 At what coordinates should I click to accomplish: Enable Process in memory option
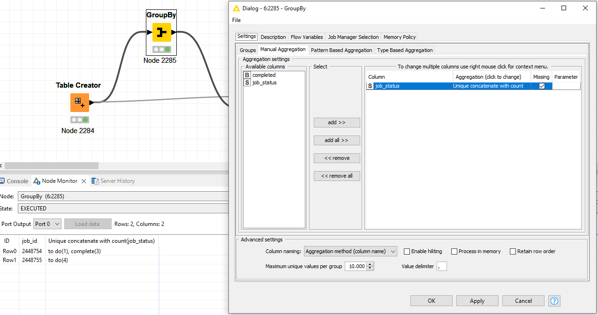point(454,251)
